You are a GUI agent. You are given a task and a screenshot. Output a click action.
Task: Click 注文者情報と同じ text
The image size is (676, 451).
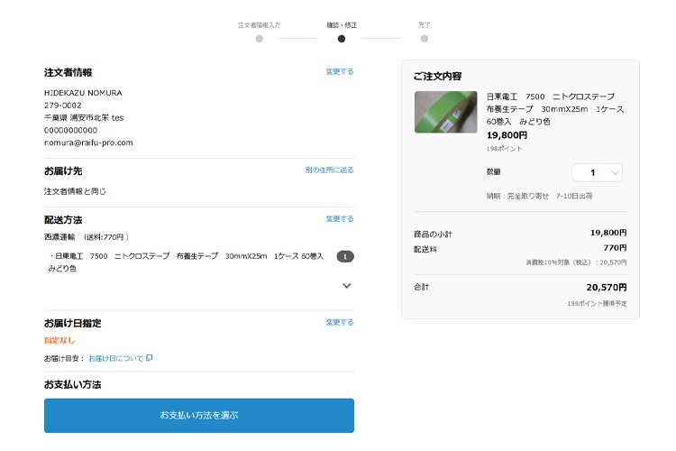(x=75, y=191)
